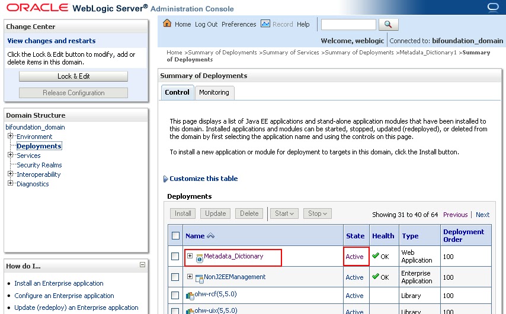Click the Lock & Edit button
This screenshot has height=314, width=506.
(x=73, y=76)
